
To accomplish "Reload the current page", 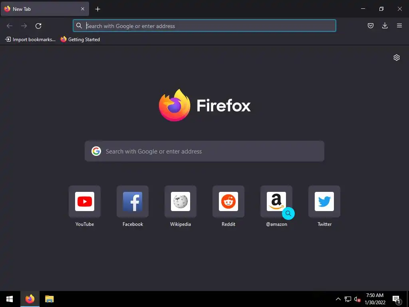I will (38, 26).
